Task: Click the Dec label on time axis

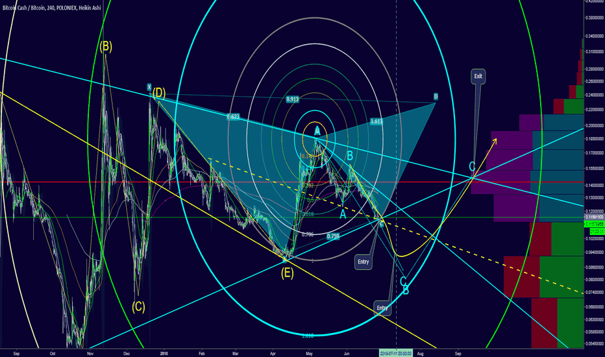Action: coord(127,353)
